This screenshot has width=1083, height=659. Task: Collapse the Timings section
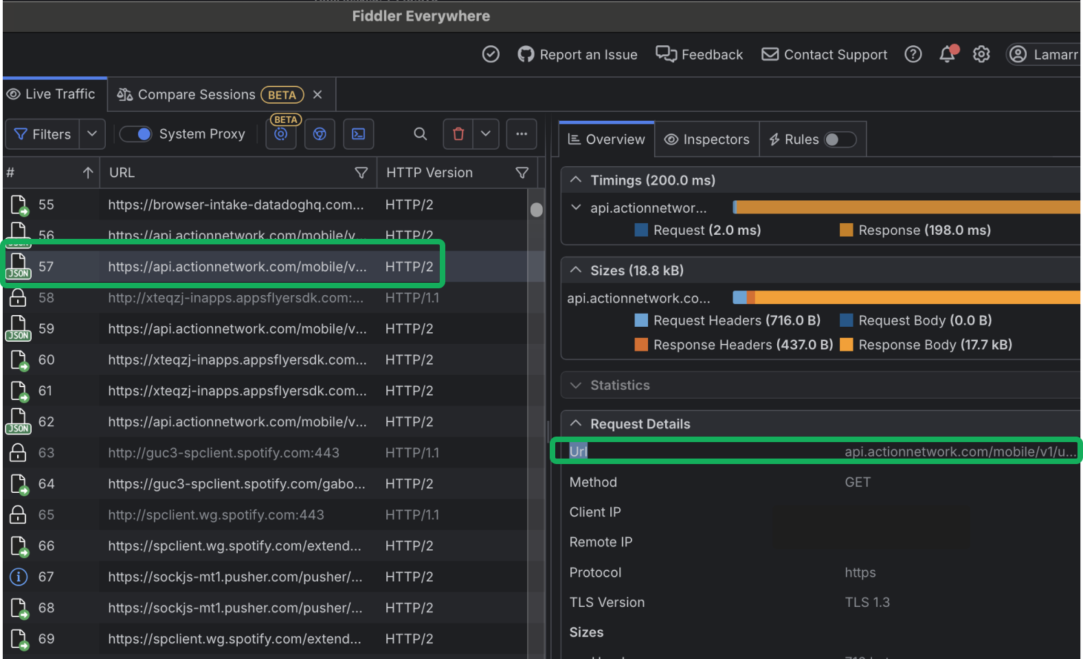pos(576,180)
